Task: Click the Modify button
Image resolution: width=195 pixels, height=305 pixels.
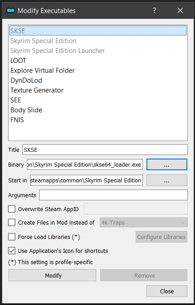Action: point(53,275)
